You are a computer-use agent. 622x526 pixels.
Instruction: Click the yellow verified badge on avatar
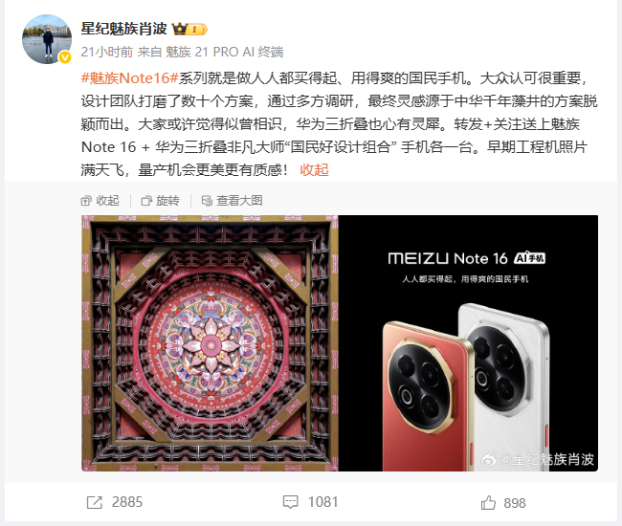[x=65, y=58]
